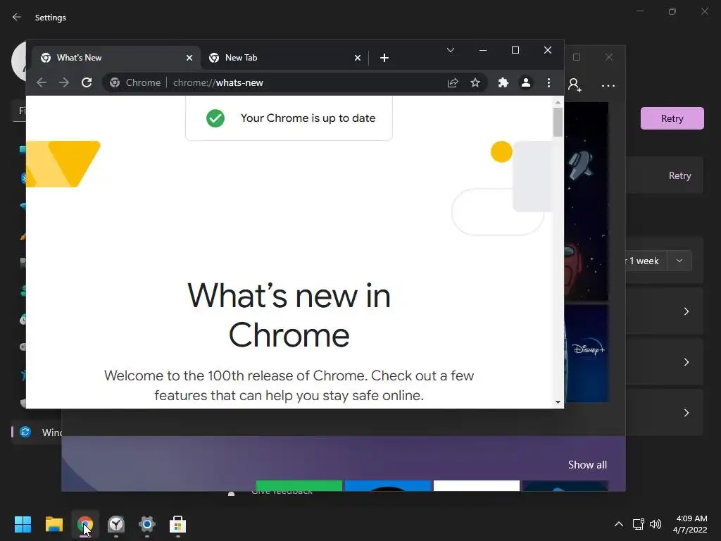Click volume speaker icon in tray

[656, 524]
